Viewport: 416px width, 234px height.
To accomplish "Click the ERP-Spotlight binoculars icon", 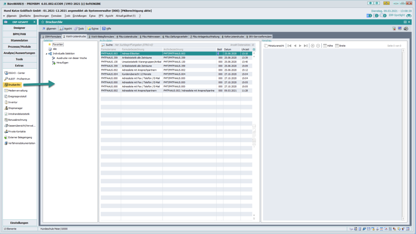I will (409, 15).
